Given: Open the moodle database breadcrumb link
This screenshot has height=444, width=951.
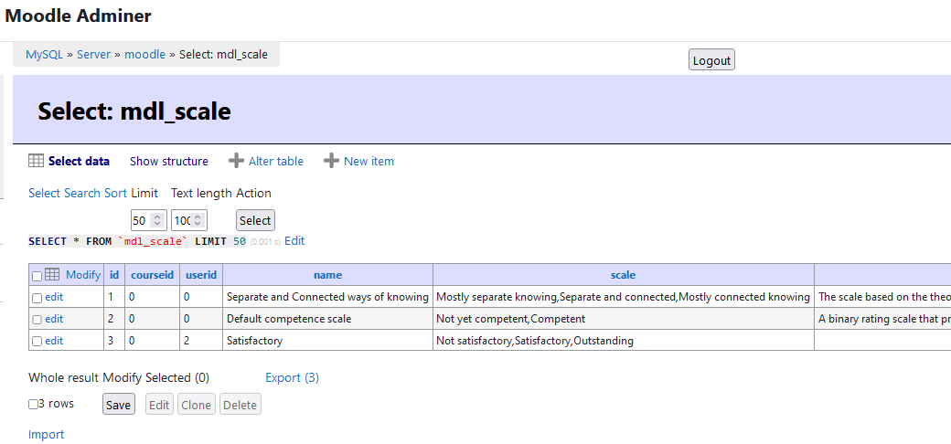Looking at the screenshot, I should [145, 55].
